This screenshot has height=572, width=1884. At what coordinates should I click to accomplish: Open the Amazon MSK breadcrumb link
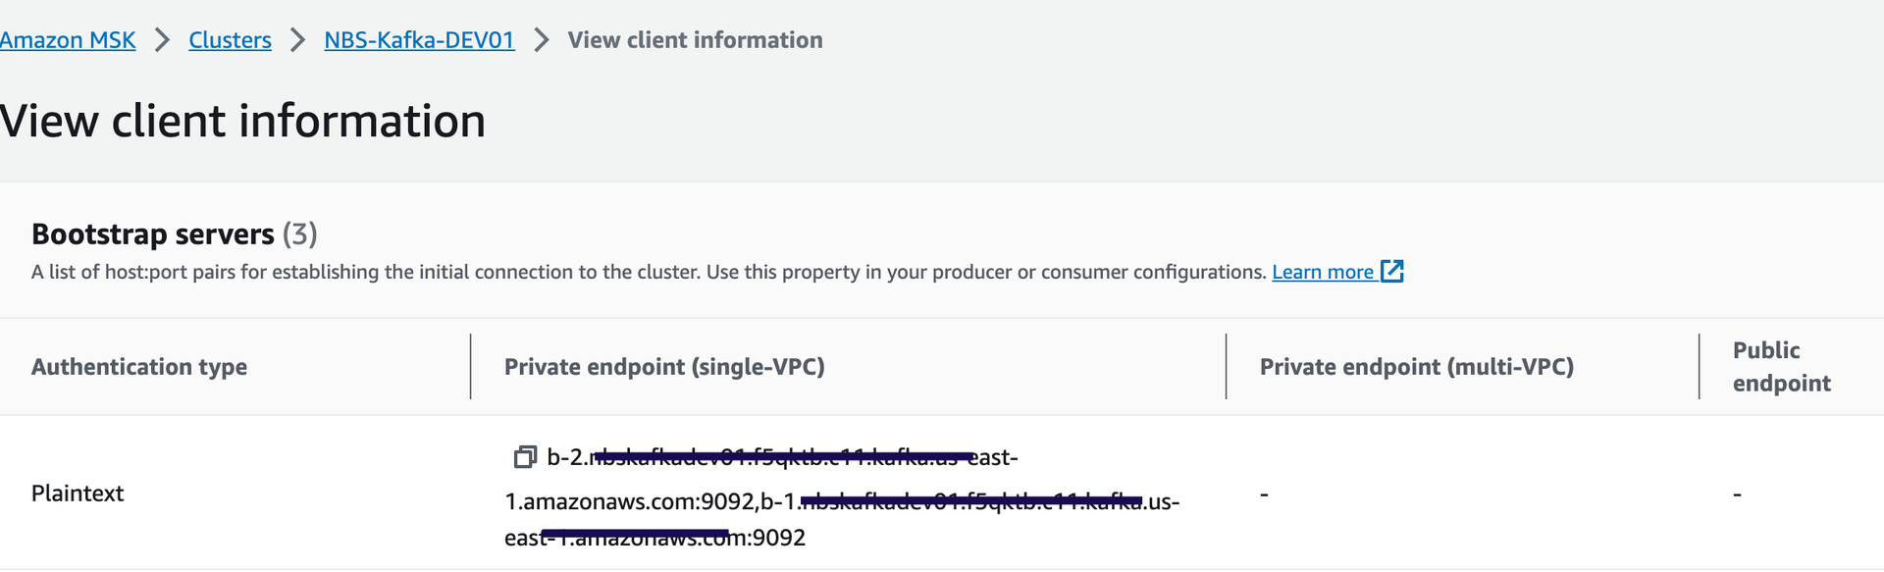(67, 40)
